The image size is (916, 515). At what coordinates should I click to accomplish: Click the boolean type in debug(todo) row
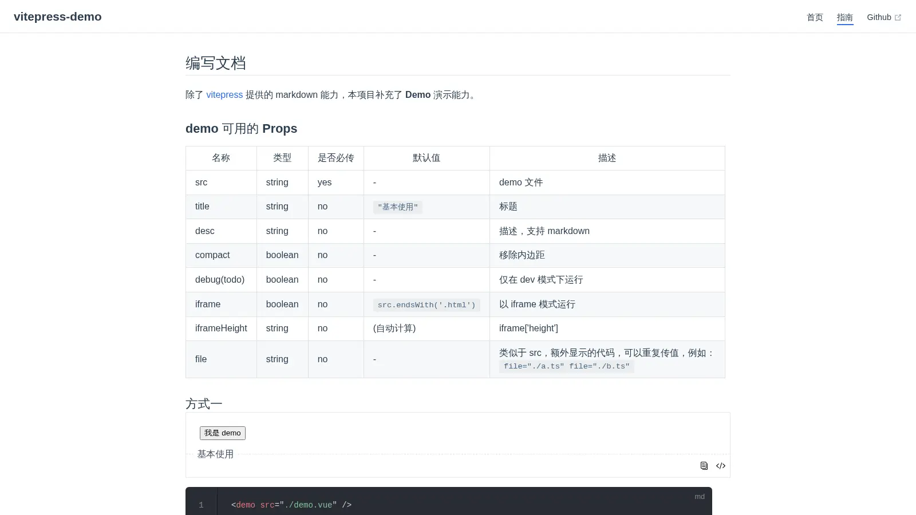(x=282, y=280)
